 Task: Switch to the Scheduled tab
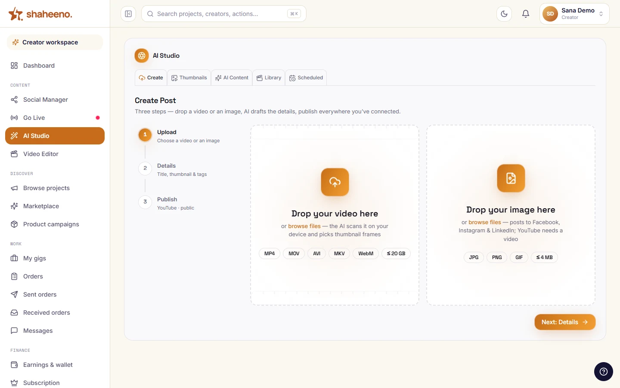pyautogui.click(x=306, y=78)
